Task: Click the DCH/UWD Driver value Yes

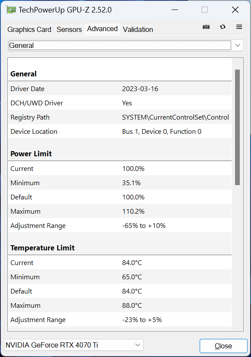Action: (x=127, y=103)
